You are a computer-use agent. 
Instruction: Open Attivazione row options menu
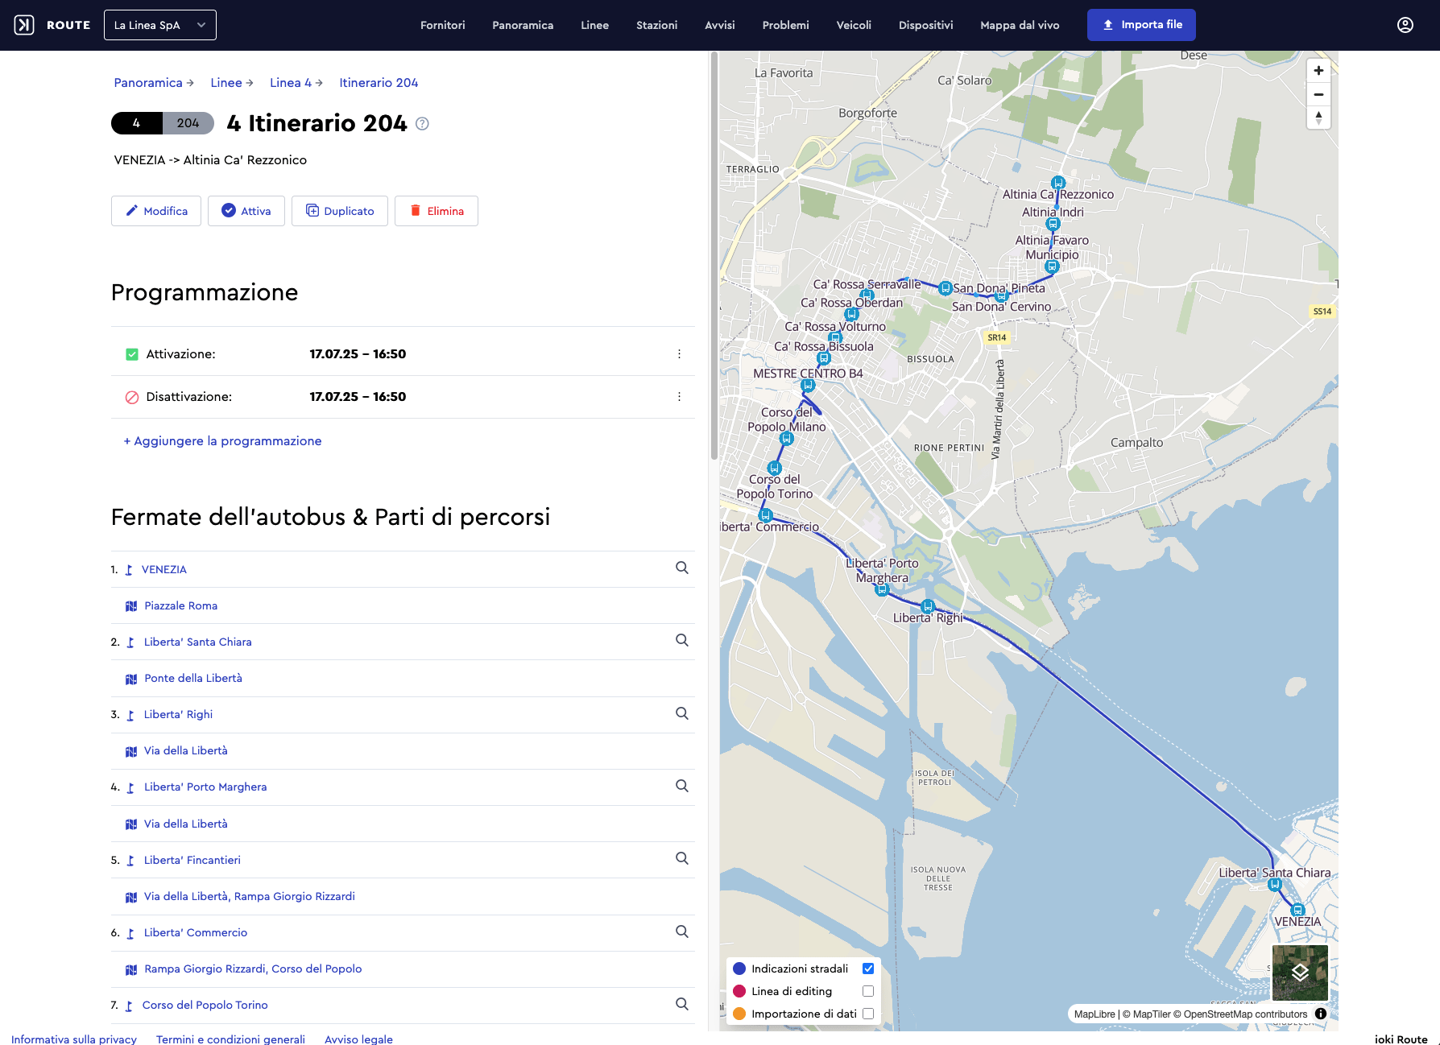679,354
